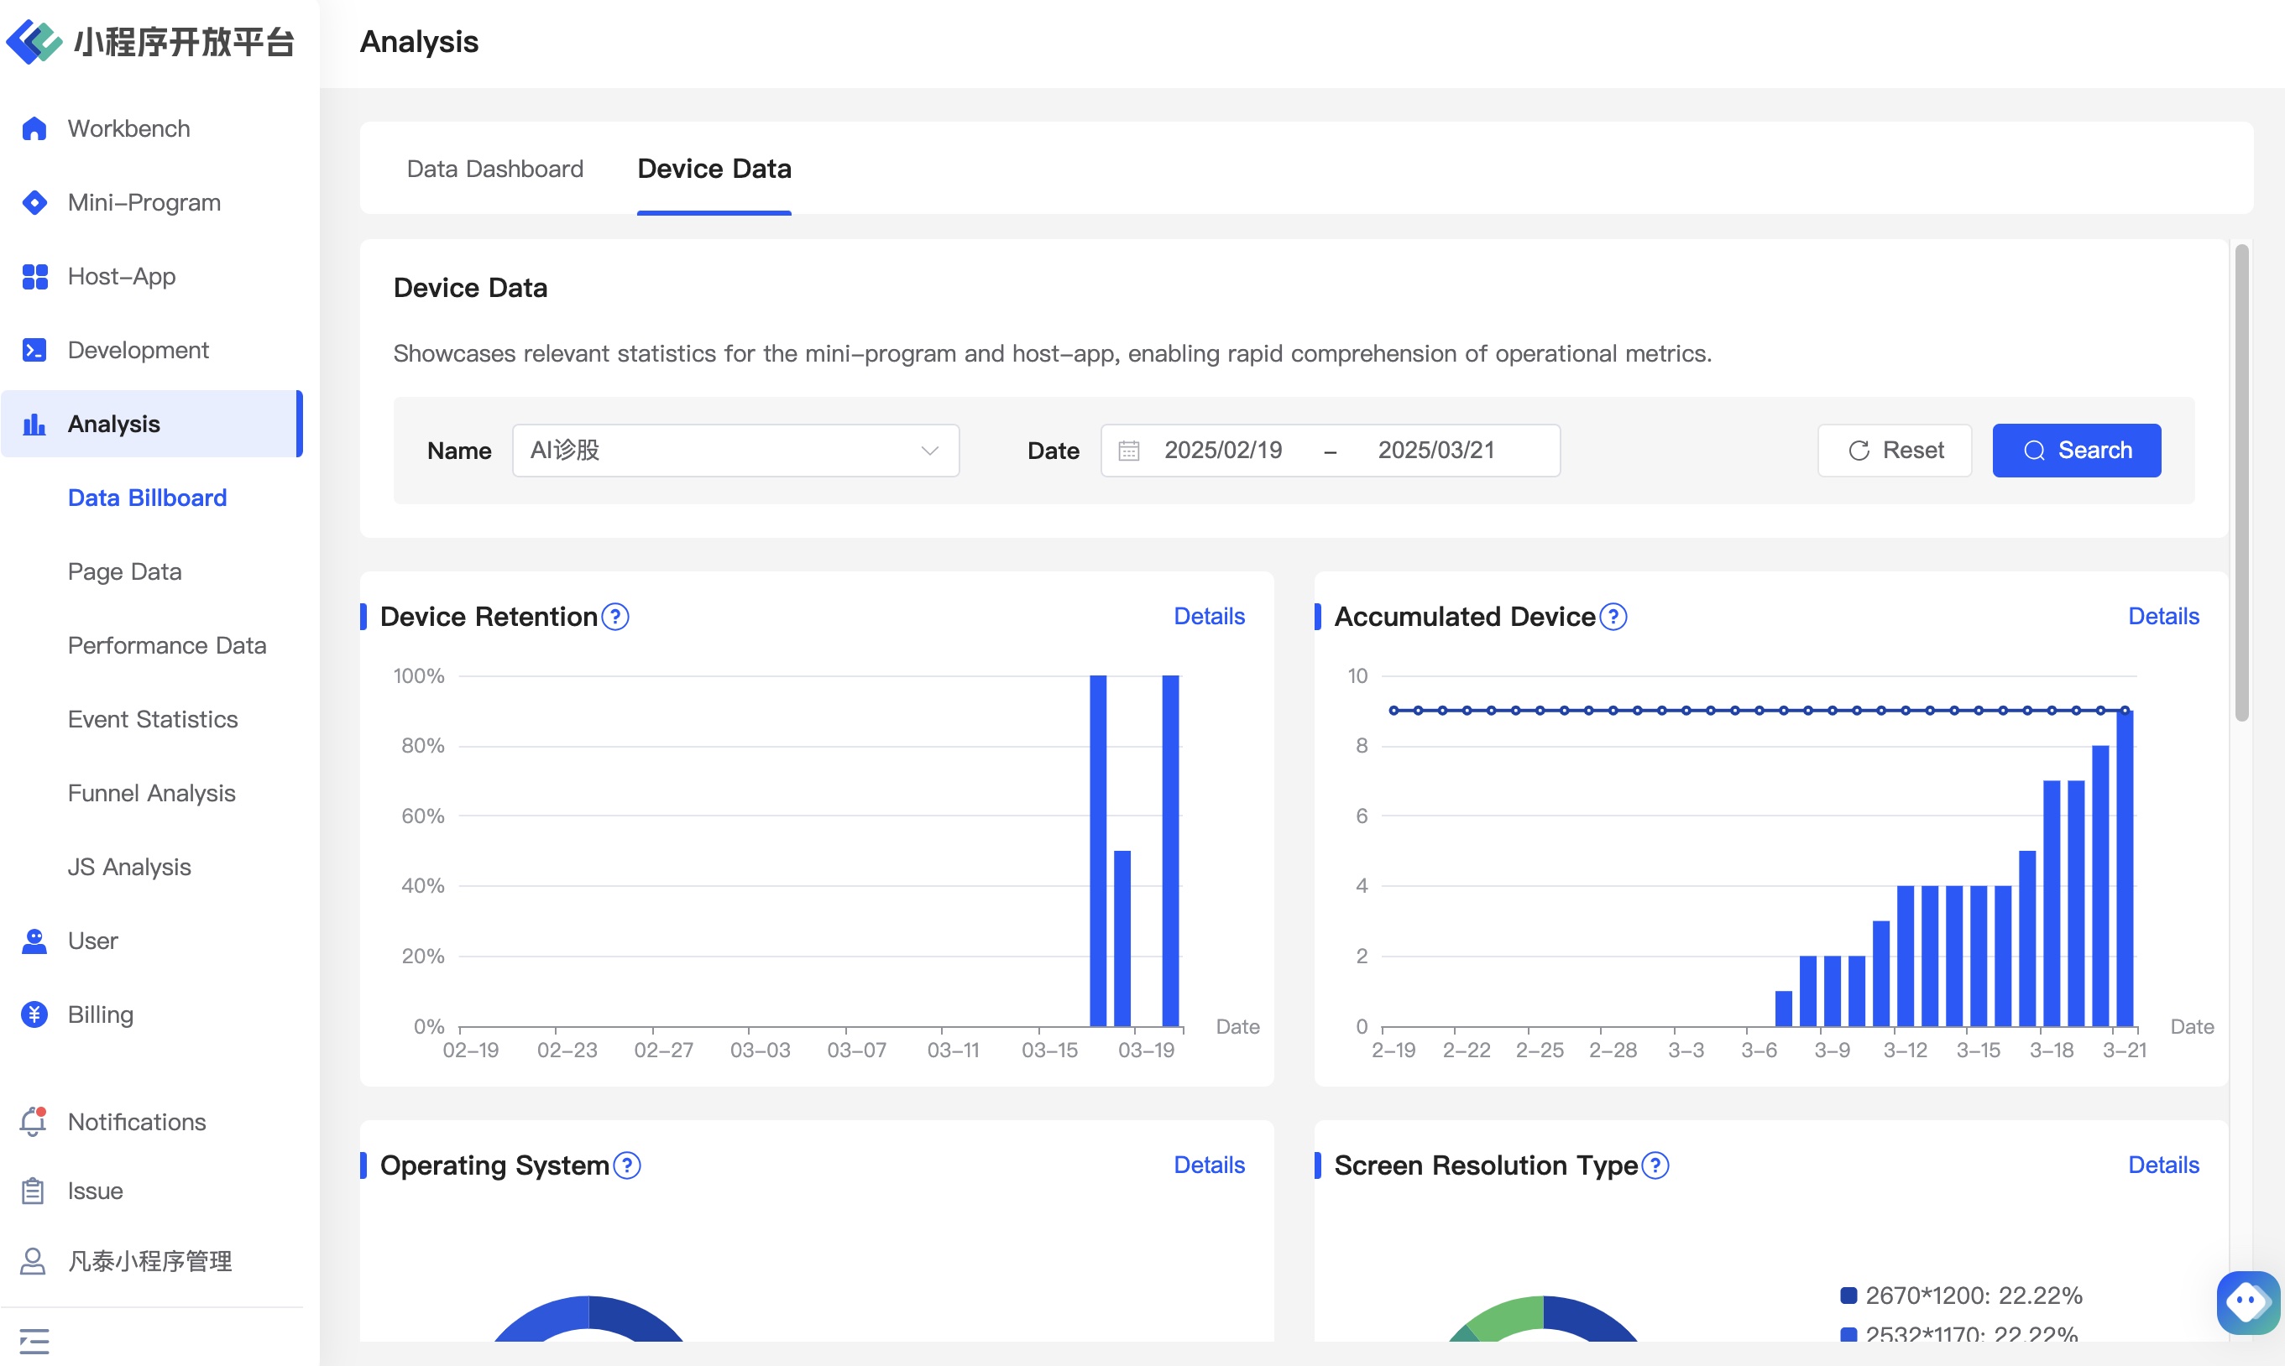Open Details for Screen Resolution Type

[2163, 1165]
